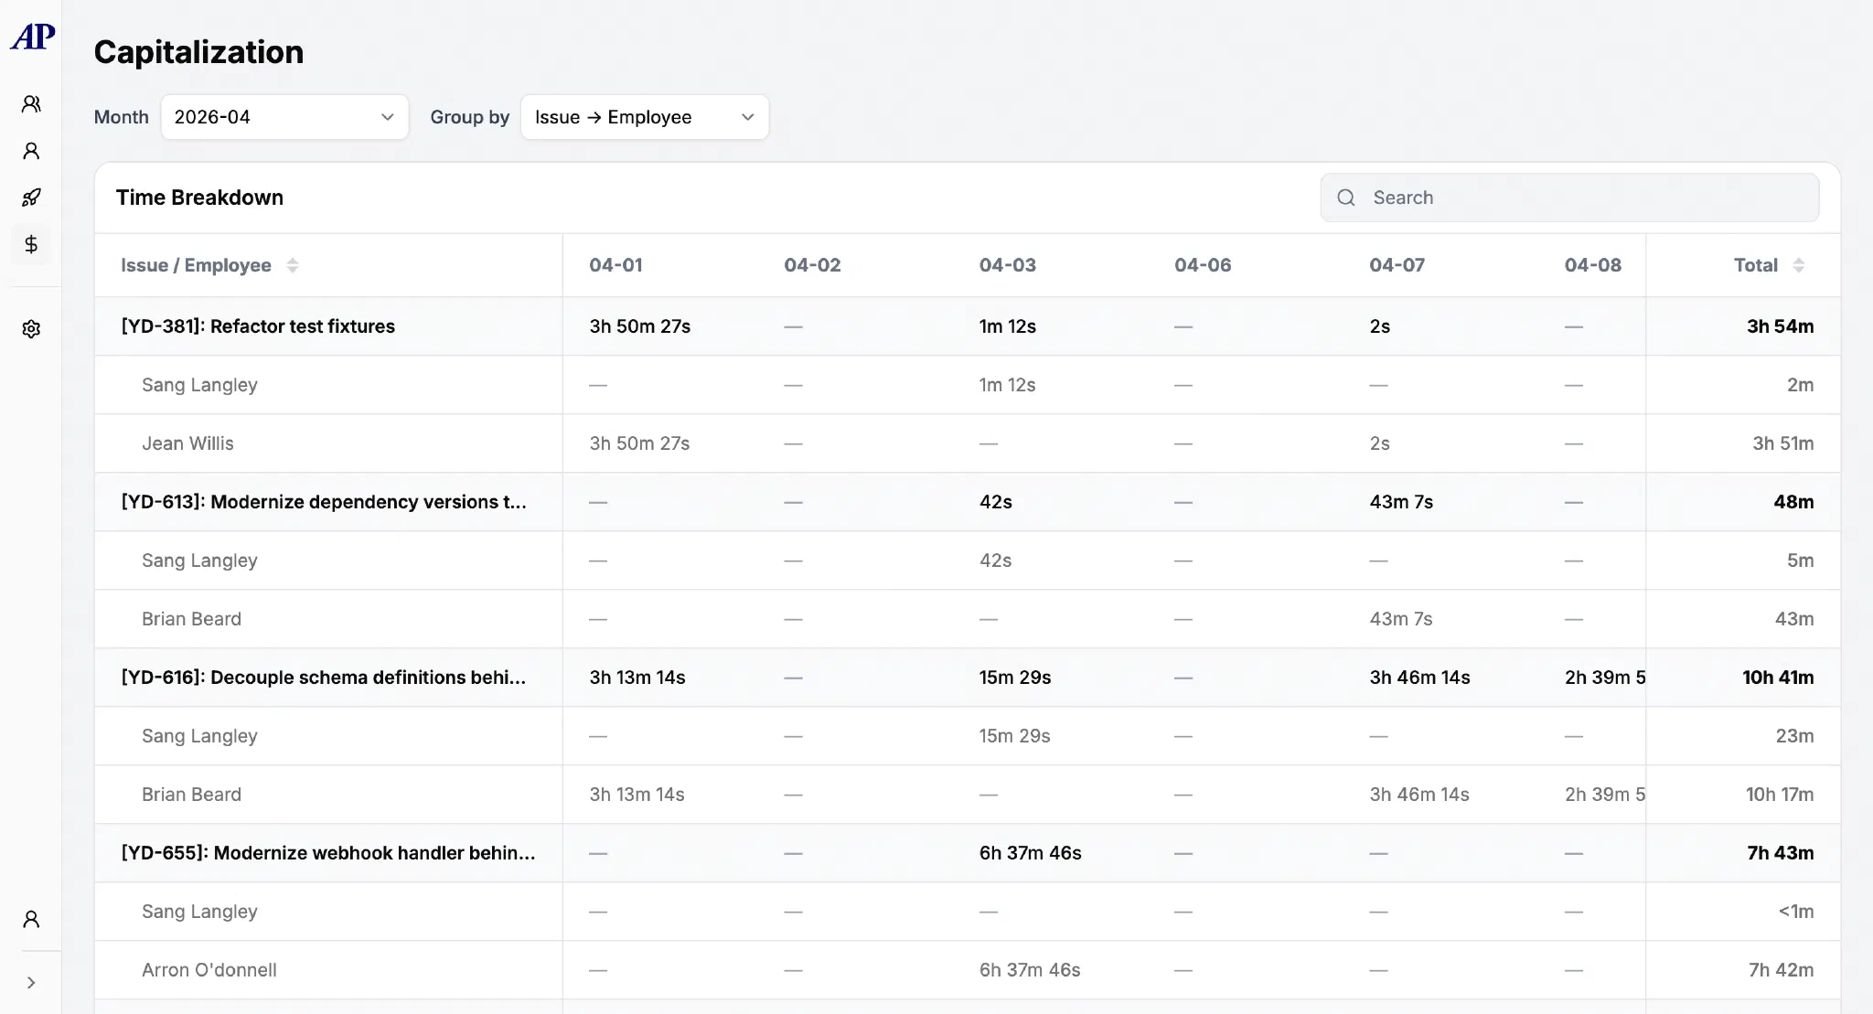Open the single user sidebar icon below teams
The height and width of the screenshot is (1014, 1873).
(x=31, y=151)
